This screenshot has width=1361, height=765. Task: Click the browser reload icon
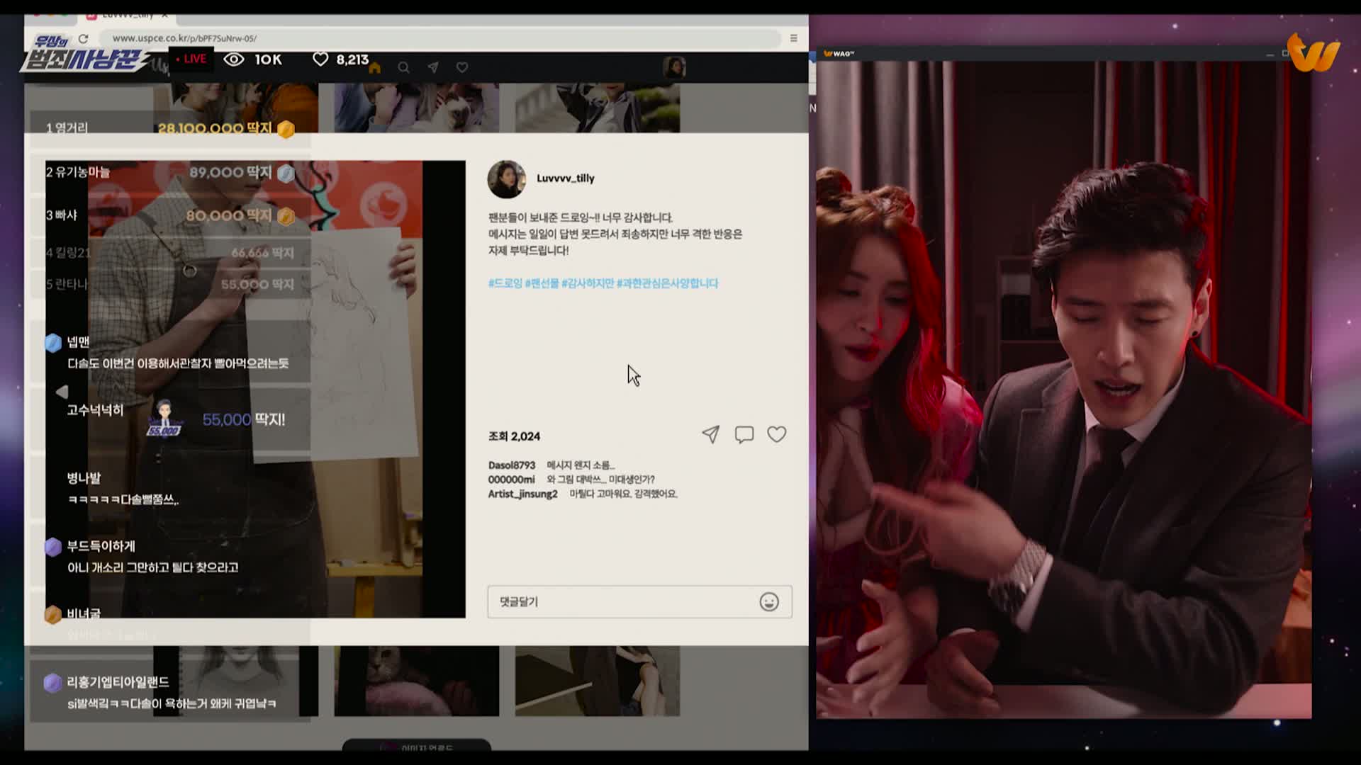click(84, 38)
